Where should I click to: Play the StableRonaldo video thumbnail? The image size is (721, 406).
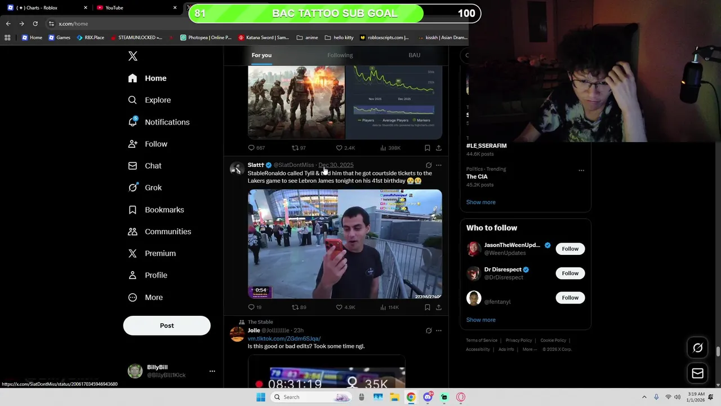pyautogui.click(x=345, y=244)
